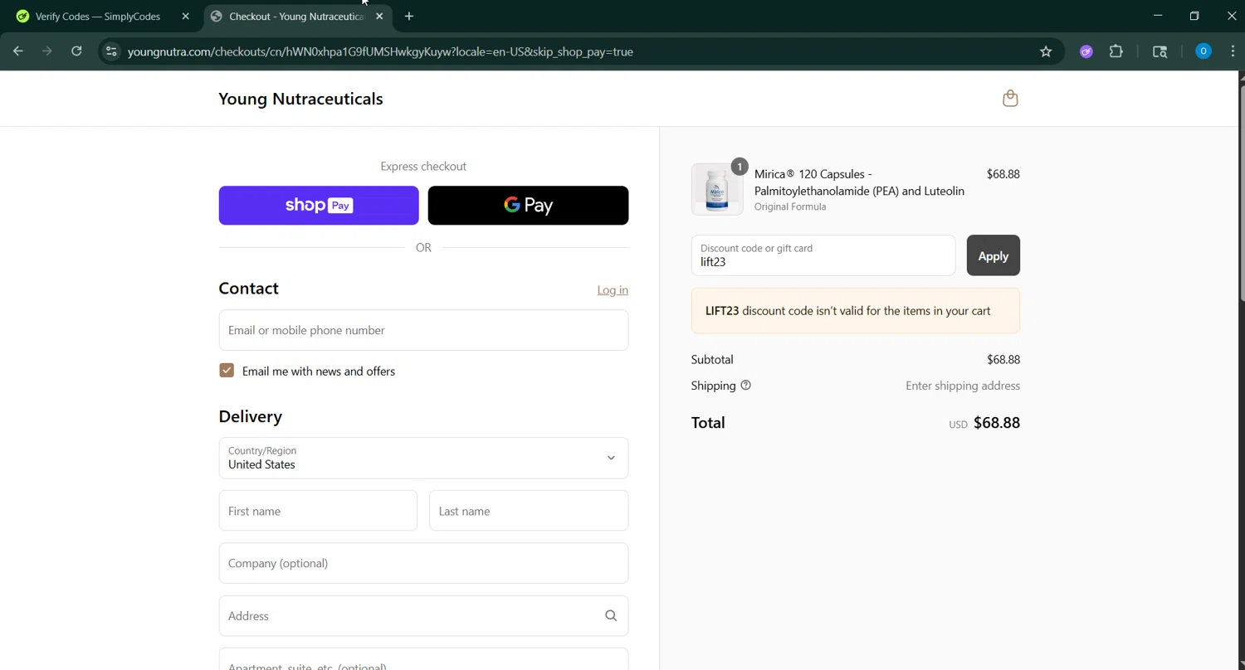1245x670 pixels.
Task: Reload the checkout page
Action: 76,51
